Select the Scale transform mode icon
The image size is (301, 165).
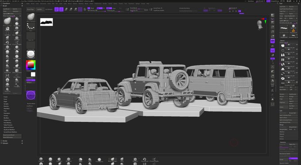(x=71, y=9)
